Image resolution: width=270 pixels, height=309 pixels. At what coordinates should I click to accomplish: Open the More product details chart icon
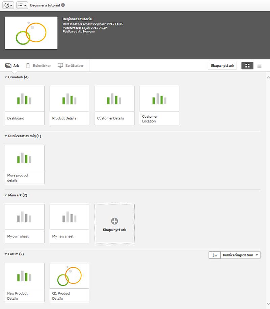(x=24, y=158)
